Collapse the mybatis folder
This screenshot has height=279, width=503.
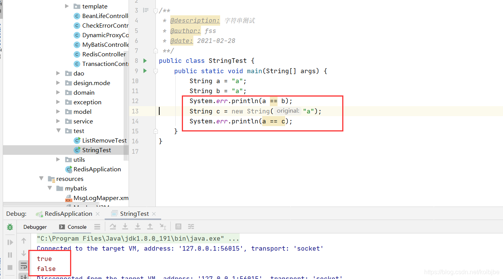[x=50, y=188]
